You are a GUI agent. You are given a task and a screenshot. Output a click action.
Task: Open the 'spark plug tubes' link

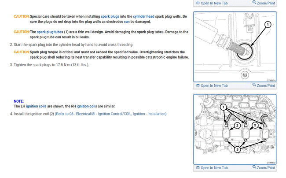pos(50,32)
